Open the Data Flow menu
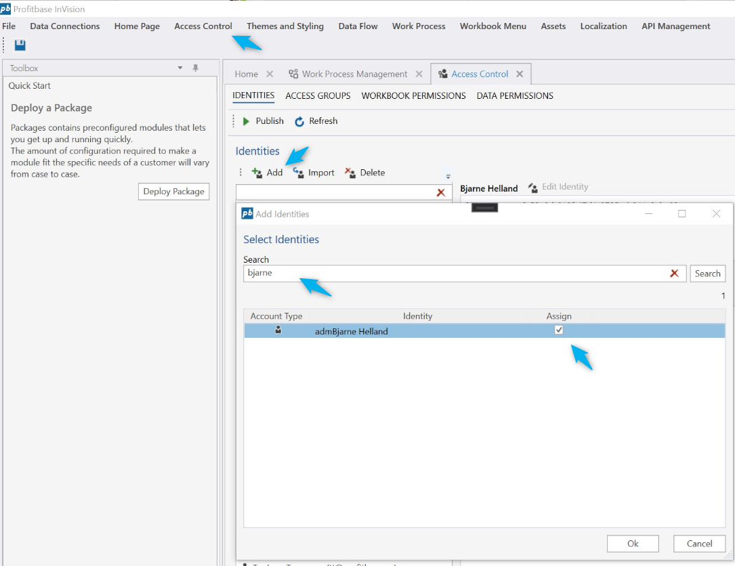735x566 pixels. tap(358, 26)
